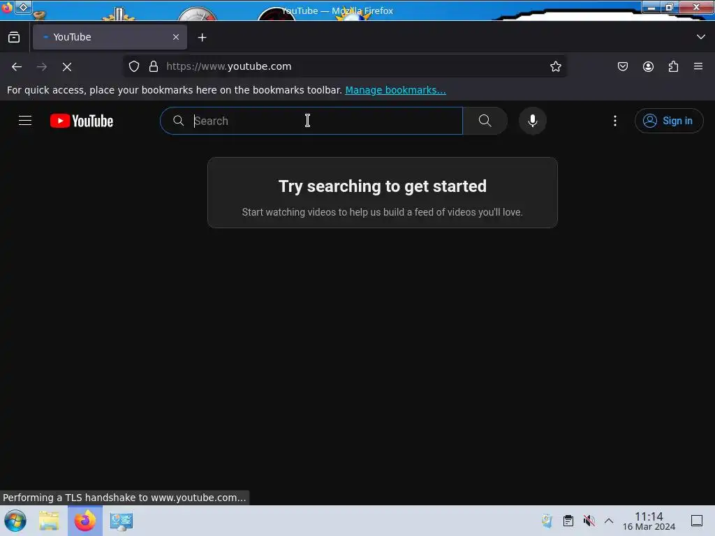Screen dimensions: 715x536
Task: Launch file manager from taskbar
Action: coord(49,521)
